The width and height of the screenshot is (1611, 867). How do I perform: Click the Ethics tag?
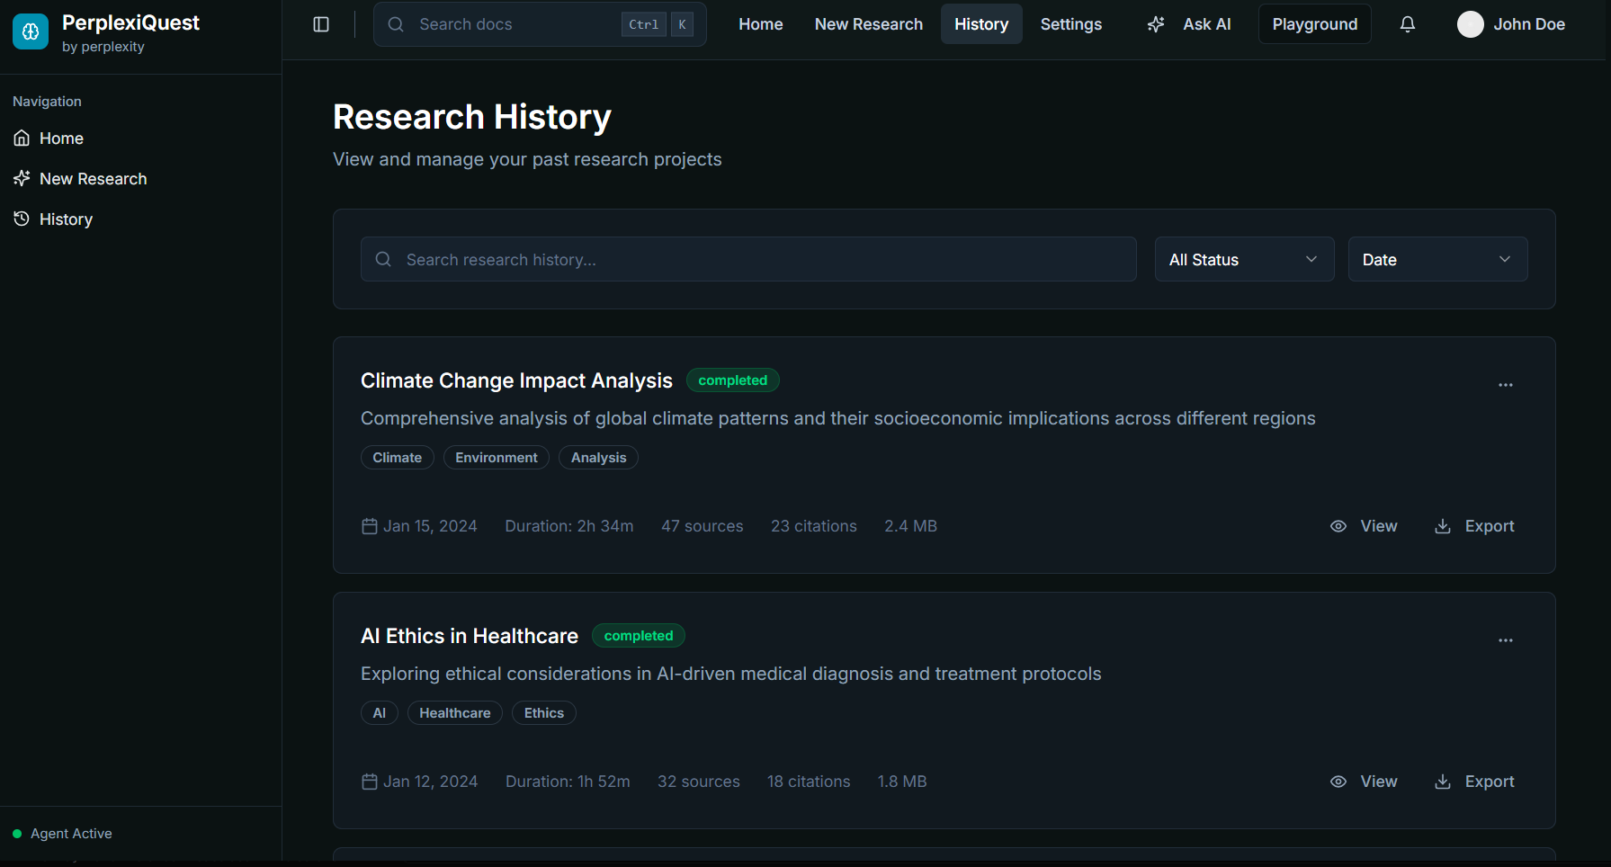click(544, 713)
